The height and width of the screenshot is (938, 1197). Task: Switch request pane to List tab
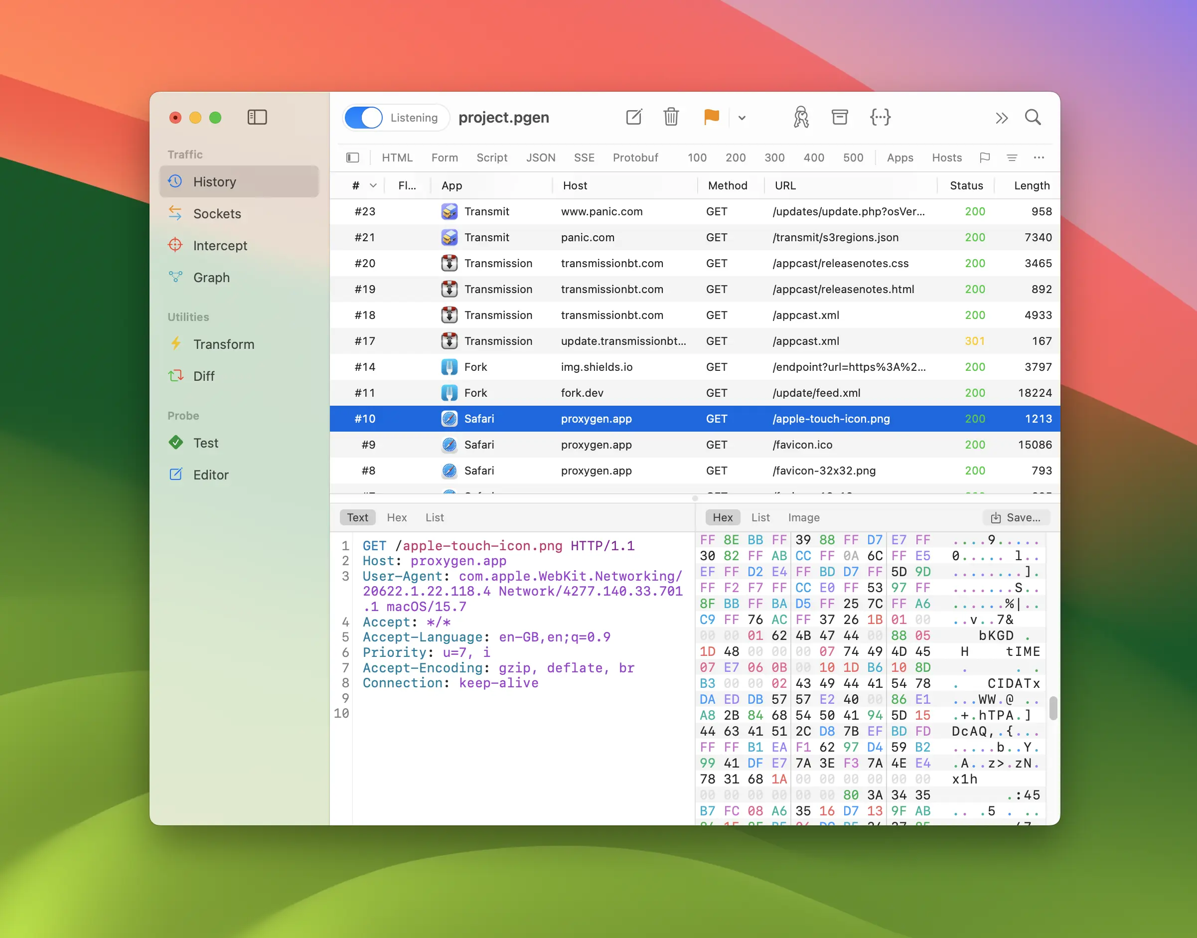point(435,517)
